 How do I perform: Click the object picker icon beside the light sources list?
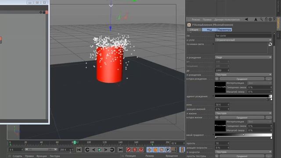pos(270,44)
